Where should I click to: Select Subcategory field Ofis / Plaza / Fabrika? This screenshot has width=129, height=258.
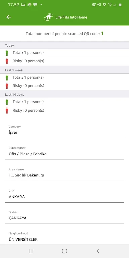64,152
